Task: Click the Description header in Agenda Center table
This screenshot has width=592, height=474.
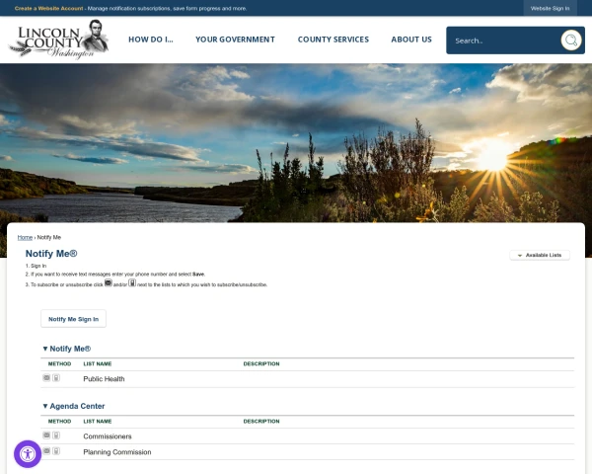Action: pyautogui.click(x=261, y=421)
